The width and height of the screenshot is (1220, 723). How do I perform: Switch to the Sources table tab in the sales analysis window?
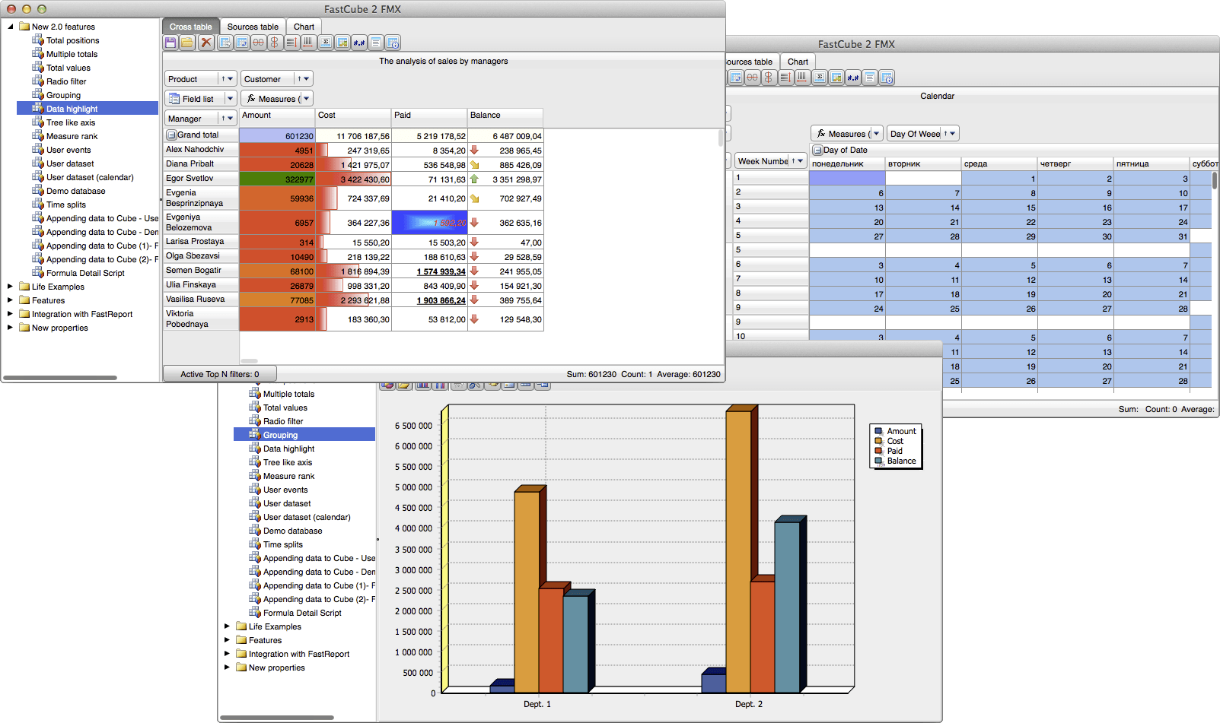point(253,27)
